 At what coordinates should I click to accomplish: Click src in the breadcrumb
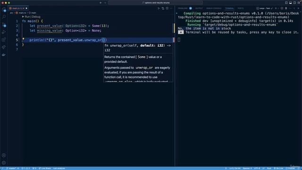11,13
